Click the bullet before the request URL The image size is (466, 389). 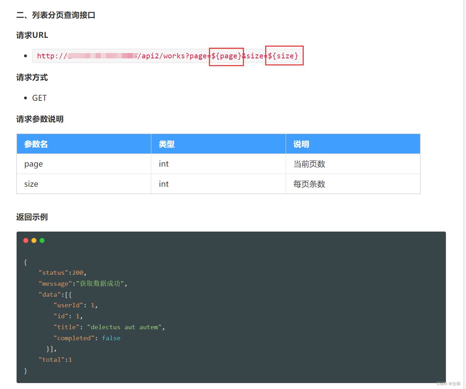click(x=25, y=56)
